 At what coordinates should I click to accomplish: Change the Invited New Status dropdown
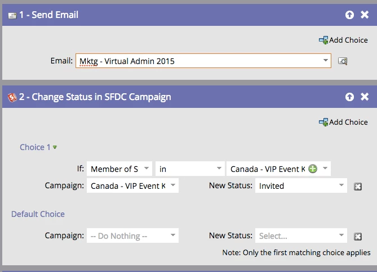(x=301, y=185)
